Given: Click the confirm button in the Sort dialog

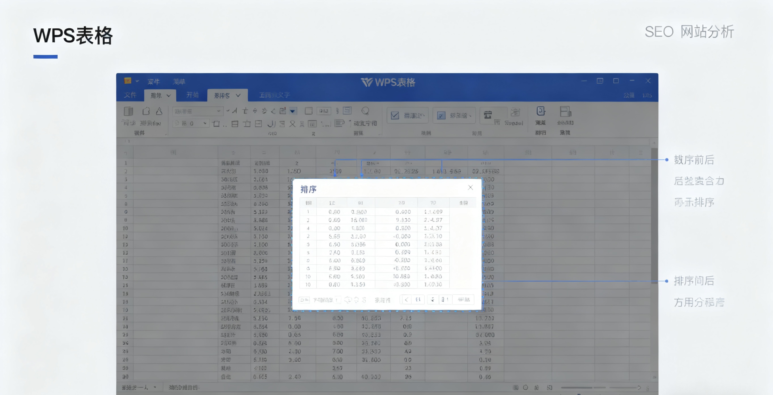Looking at the screenshot, I should [464, 299].
